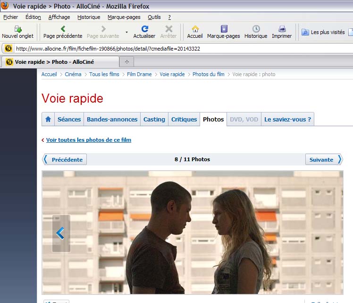Open the Historique menu in menu bar
Image resolution: width=353 pixels, height=303 pixels.
(x=89, y=17)
